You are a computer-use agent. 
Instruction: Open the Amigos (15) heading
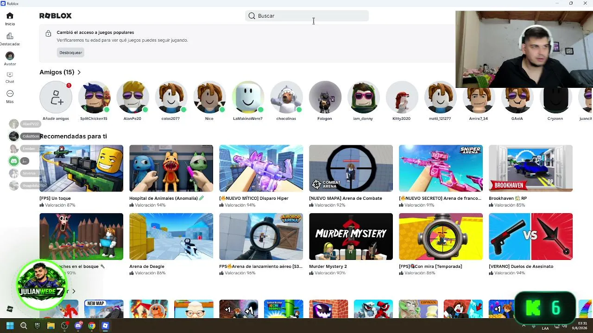pyautogui.click(x=57, y=72)
